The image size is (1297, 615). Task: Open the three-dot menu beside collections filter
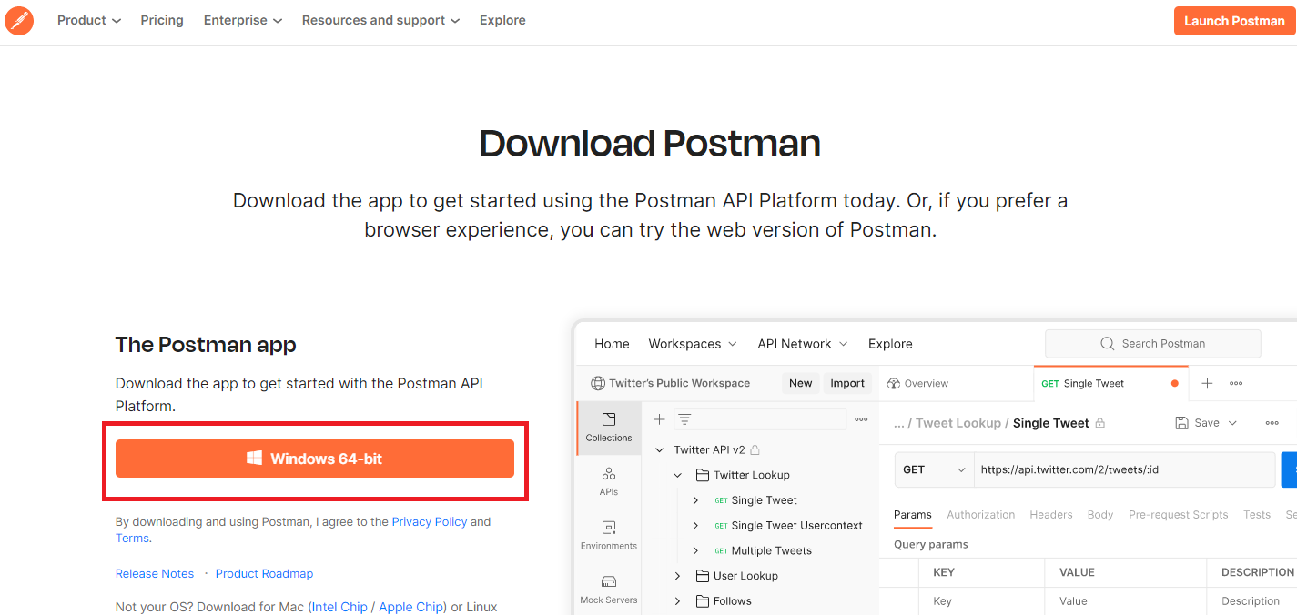(861, 419)
